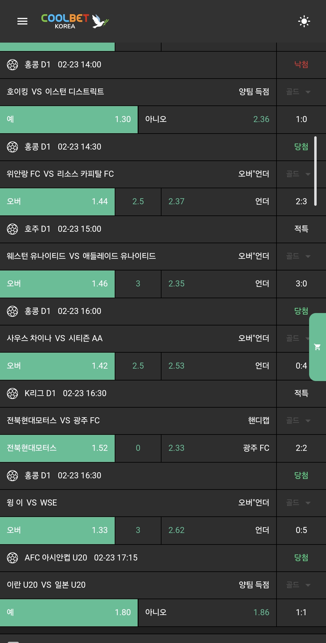Click the 오버 1.42 selection for 사우스 차이나

(x=57, y=366)
